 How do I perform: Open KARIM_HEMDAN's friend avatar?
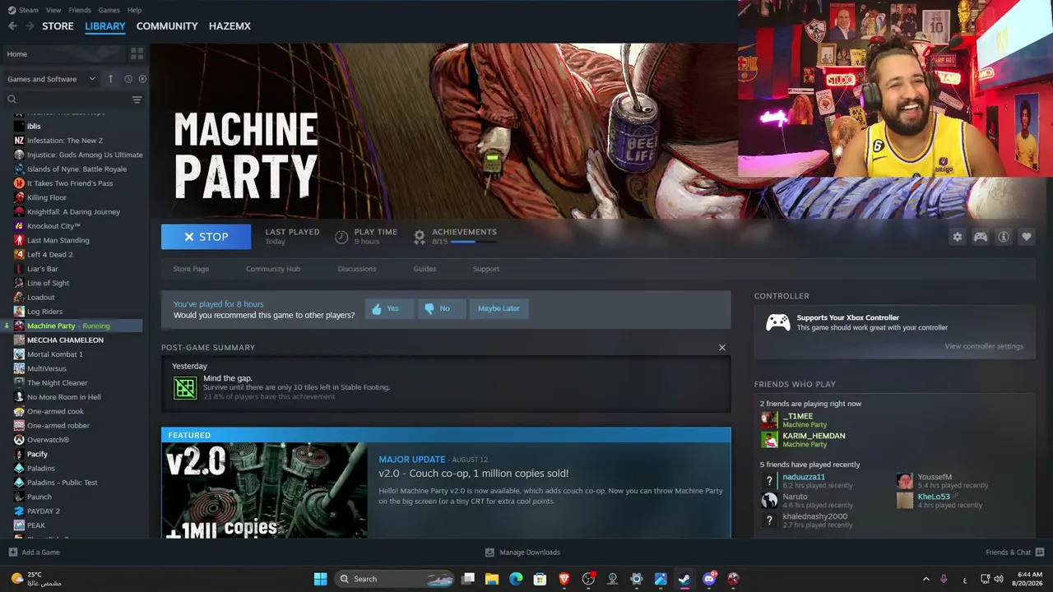(x=769, y=440)
